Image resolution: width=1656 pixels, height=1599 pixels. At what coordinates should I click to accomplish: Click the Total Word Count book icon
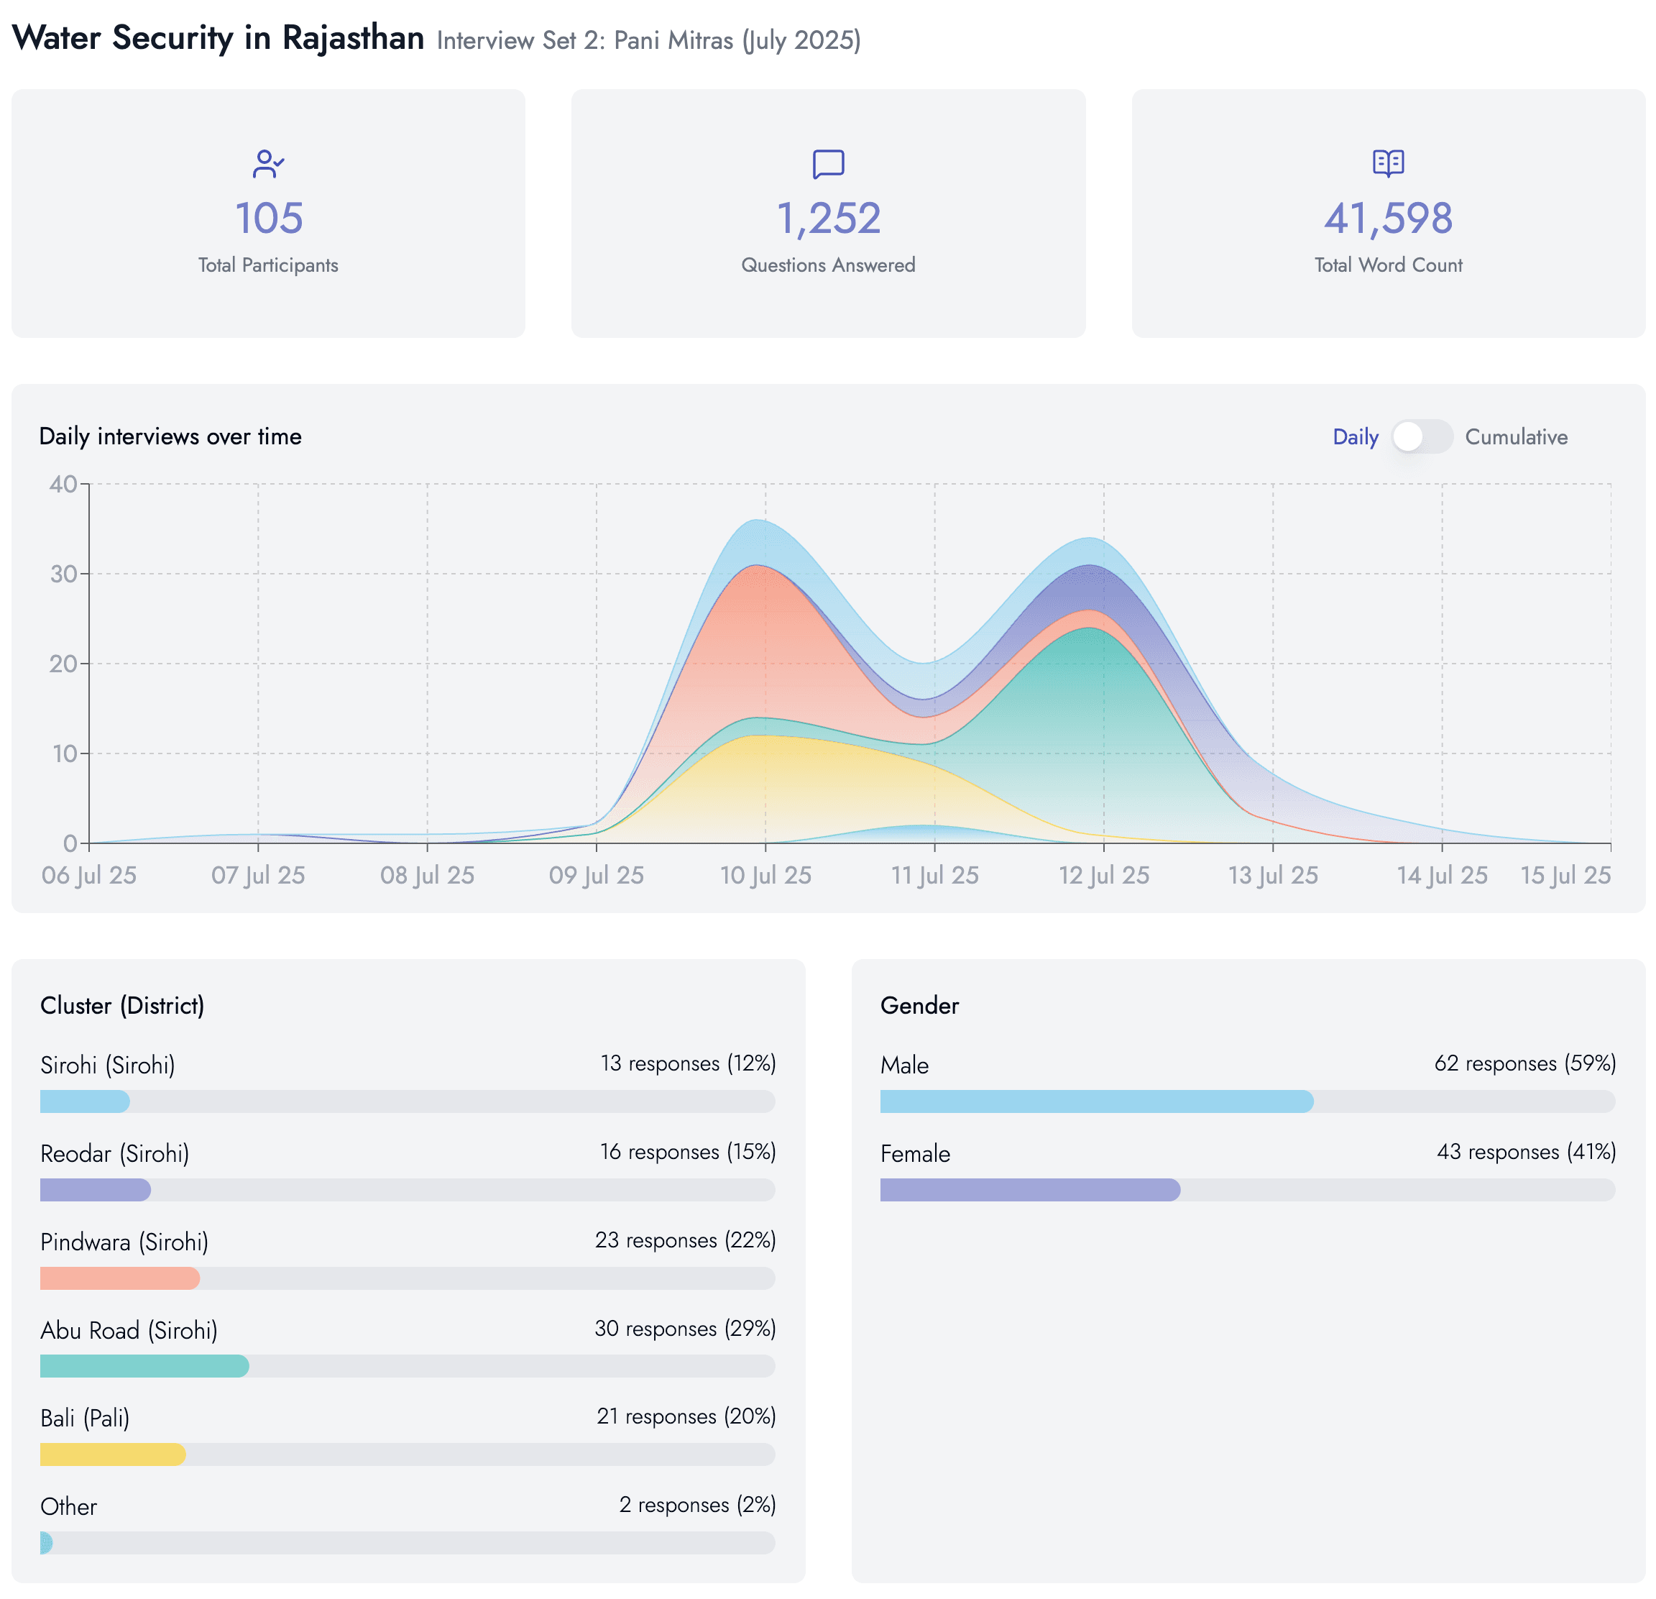pyautogui.click(x=1388, y=163)
